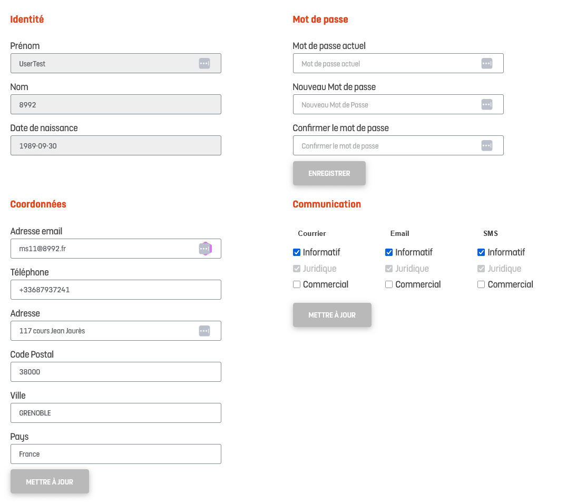Focus the Nom field containing 8992
Viewport: 586px width, 504px height.
tap(116, 105)
